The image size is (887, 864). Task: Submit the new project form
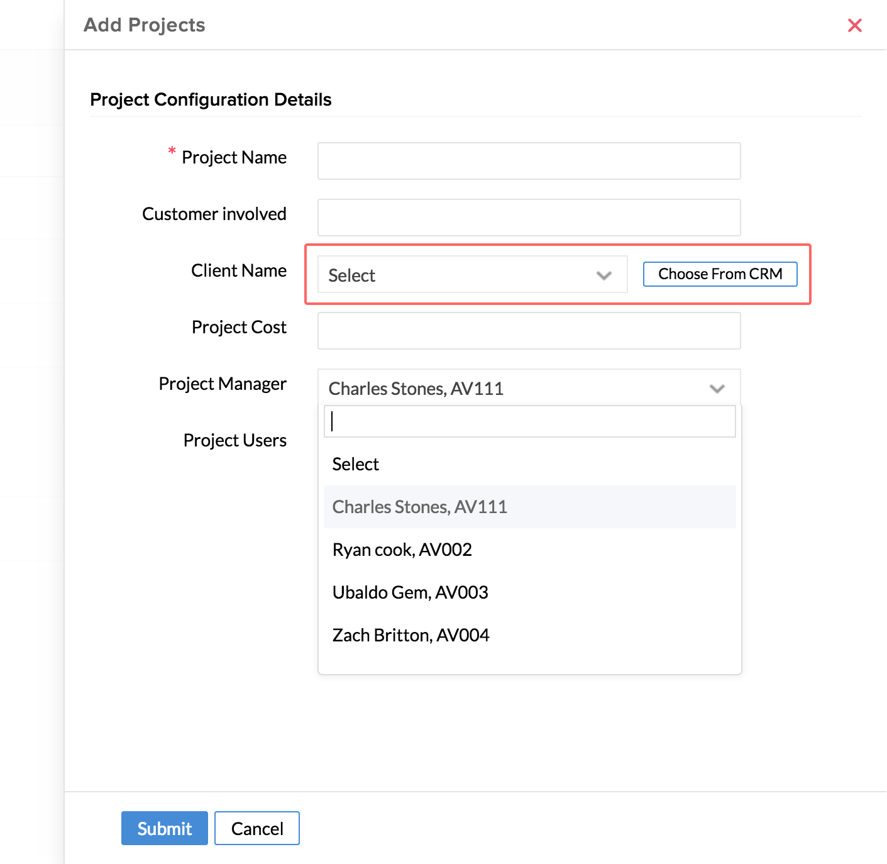[165, 828]
